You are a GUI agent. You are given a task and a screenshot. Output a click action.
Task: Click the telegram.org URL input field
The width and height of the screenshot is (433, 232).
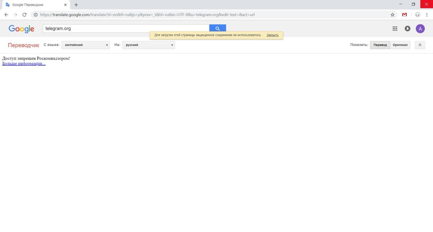pos(126,28)
